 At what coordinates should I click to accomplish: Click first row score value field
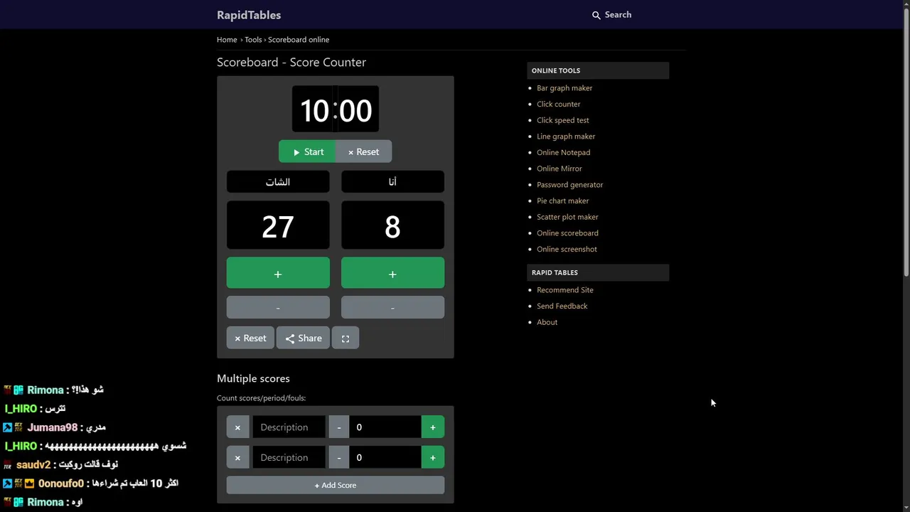[x=385, y=427]
